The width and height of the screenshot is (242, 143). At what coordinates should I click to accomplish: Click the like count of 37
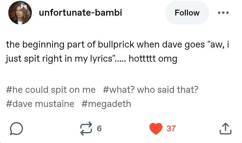click(x=171, y=129)
